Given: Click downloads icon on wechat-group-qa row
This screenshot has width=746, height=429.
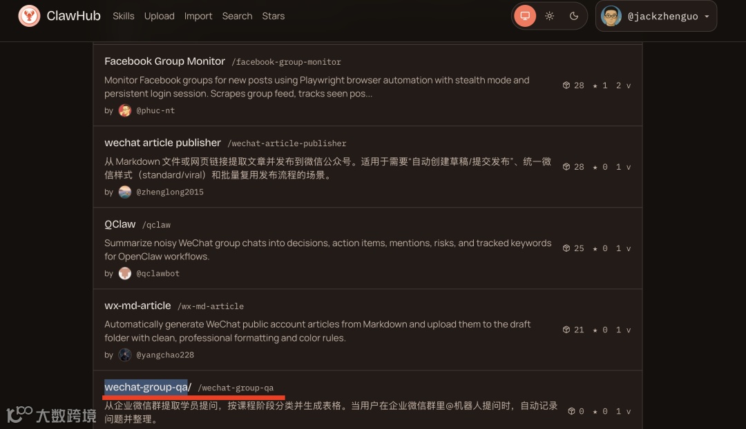Looking at the screenshot, I should (x=571, y=411).
